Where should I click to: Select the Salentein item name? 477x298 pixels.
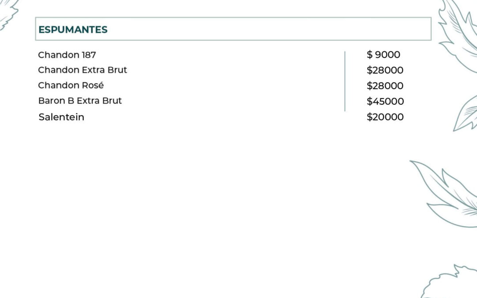(61, 117)
